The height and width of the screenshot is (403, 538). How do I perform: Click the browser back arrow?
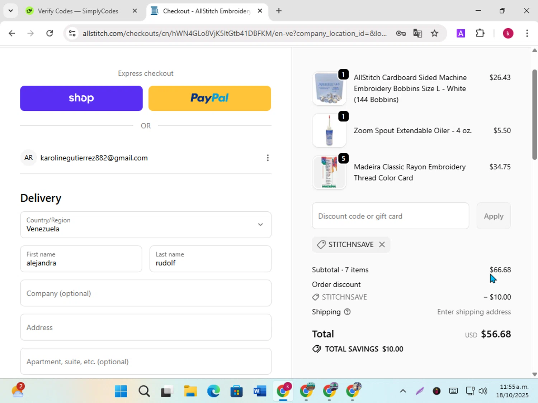coord(12,33)
